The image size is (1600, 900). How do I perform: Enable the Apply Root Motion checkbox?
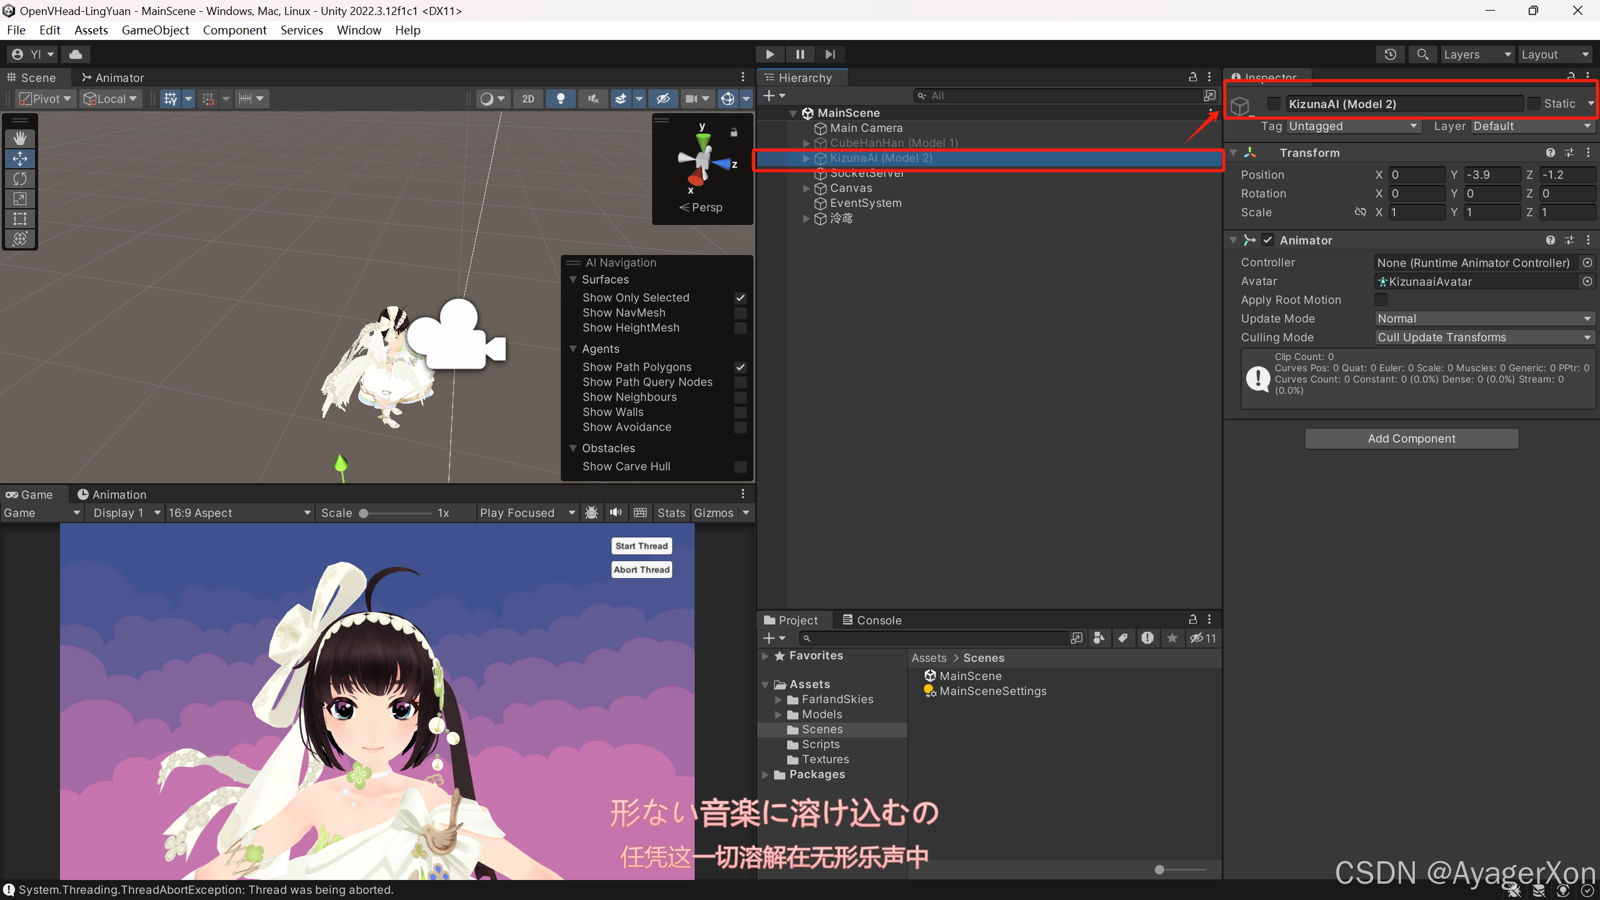(x=1381, y=300)
